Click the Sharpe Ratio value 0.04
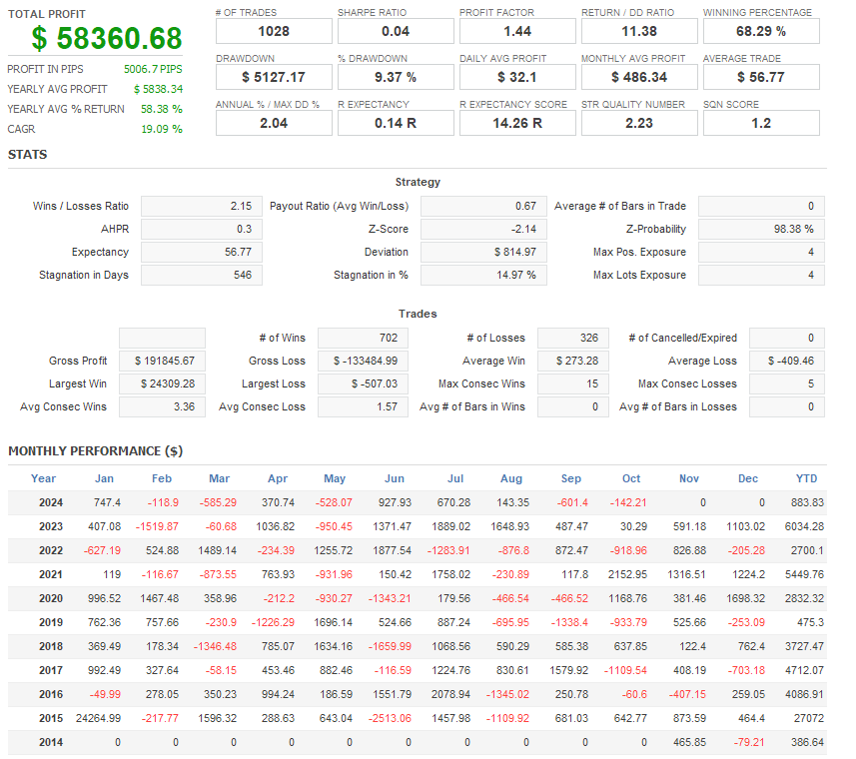The width and height of the screenshot is (856, 759). [396, 31]
